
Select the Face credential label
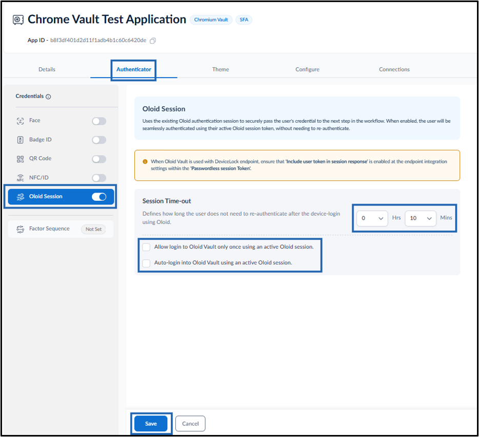click(34, 121)
